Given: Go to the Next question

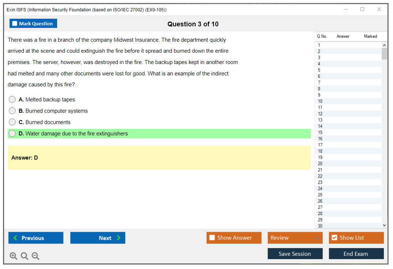Looking at the screenshot, I should (x=98, y=238).
